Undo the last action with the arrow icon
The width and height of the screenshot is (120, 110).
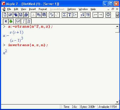pos(52,15)
